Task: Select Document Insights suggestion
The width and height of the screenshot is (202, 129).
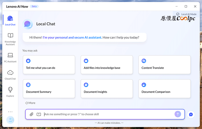Action: [x=107, y=89]
